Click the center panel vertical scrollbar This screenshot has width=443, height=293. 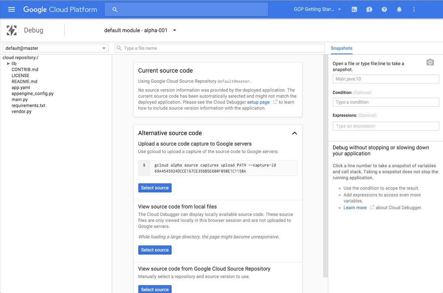tap(325, 166)
